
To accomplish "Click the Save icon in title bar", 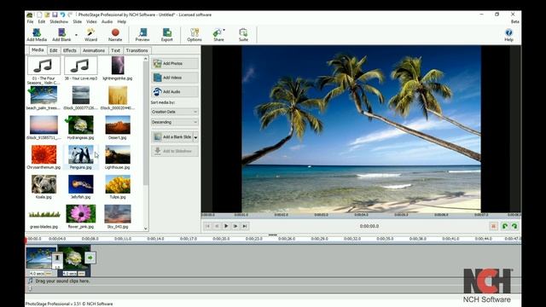I will coord(55,14).
